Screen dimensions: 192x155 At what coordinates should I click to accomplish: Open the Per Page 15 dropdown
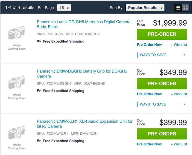click(64, 8)
